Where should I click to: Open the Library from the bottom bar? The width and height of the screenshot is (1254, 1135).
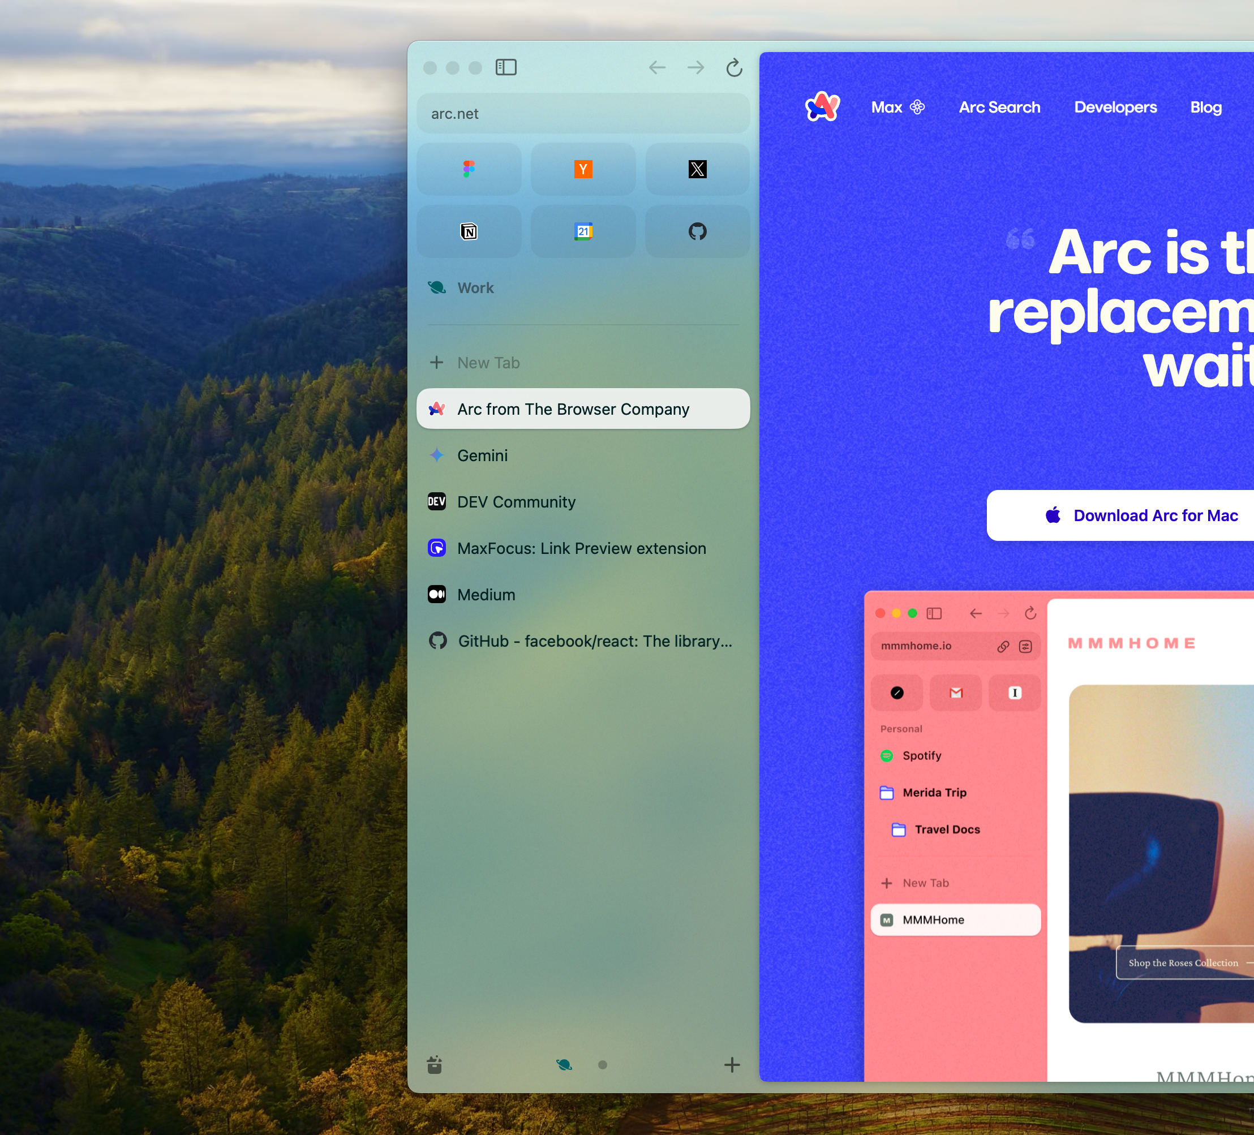coord(434,1064)
